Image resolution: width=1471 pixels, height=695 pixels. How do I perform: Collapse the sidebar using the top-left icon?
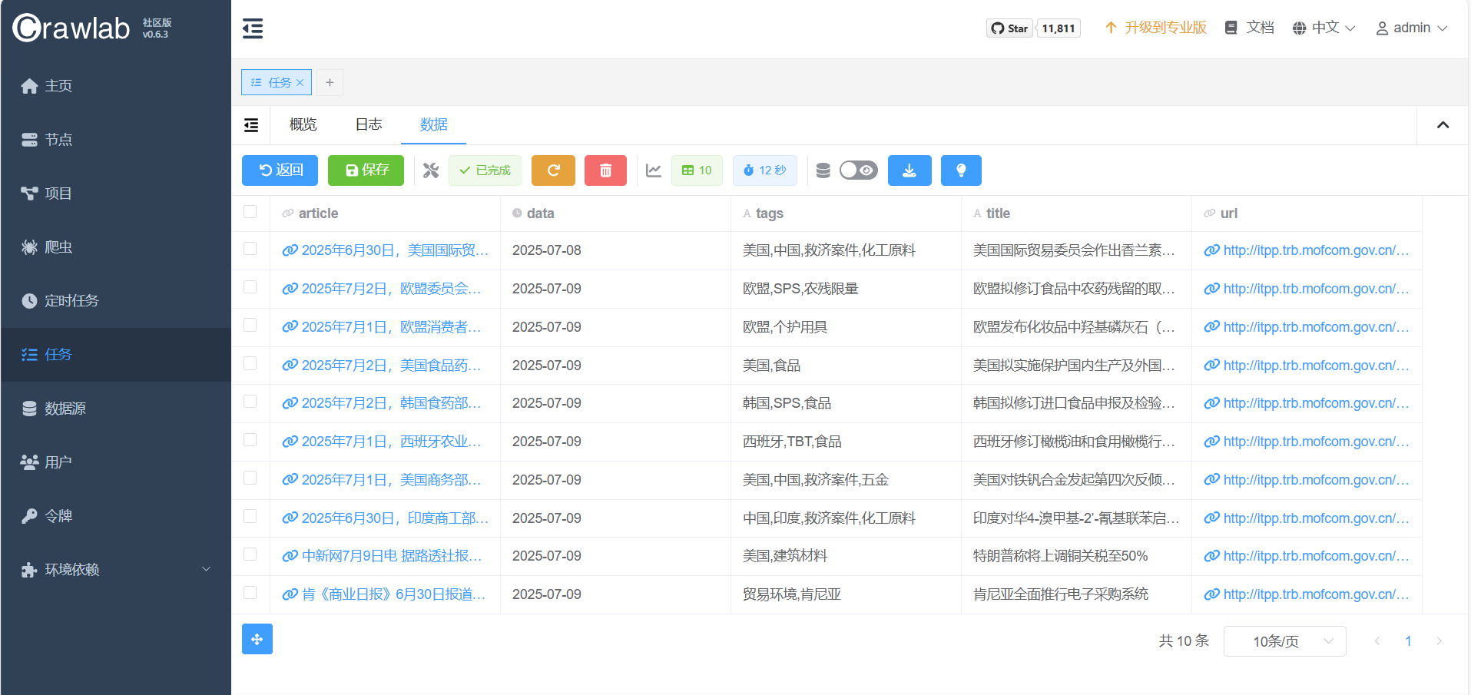[x=252, y=28]
